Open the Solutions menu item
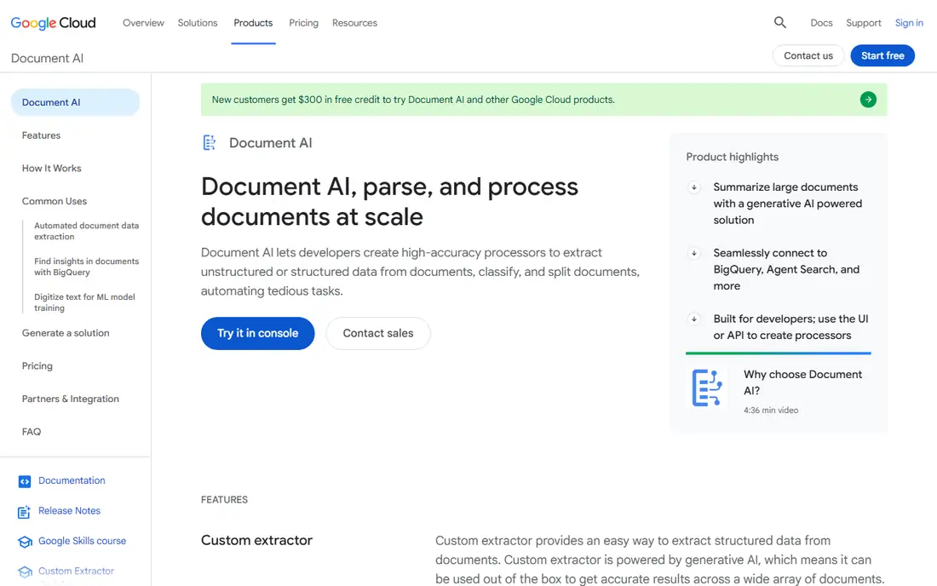The height and width of the screenshot is (586, 937). pos(198,23)
